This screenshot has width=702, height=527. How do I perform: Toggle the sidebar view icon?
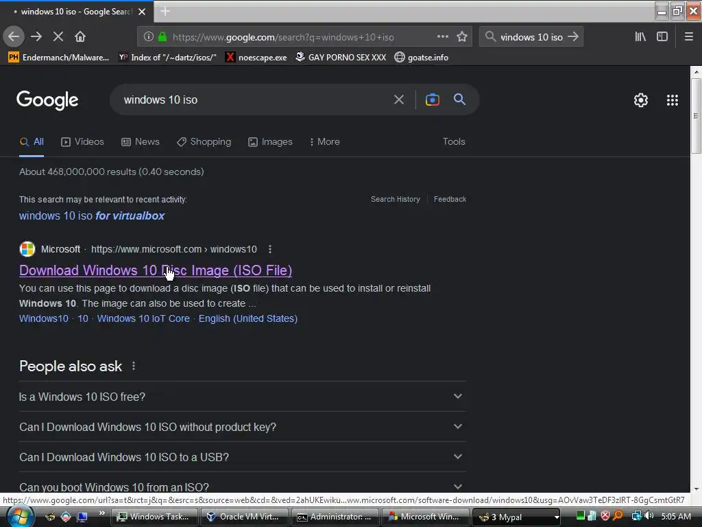point(662,37)
